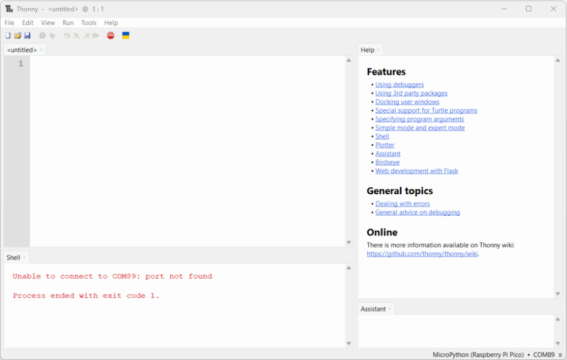Close the Help panel tab
The width and height of the screenshot is (567, 360).
pos(379,50)
